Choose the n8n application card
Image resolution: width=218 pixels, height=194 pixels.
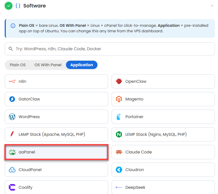57,81
